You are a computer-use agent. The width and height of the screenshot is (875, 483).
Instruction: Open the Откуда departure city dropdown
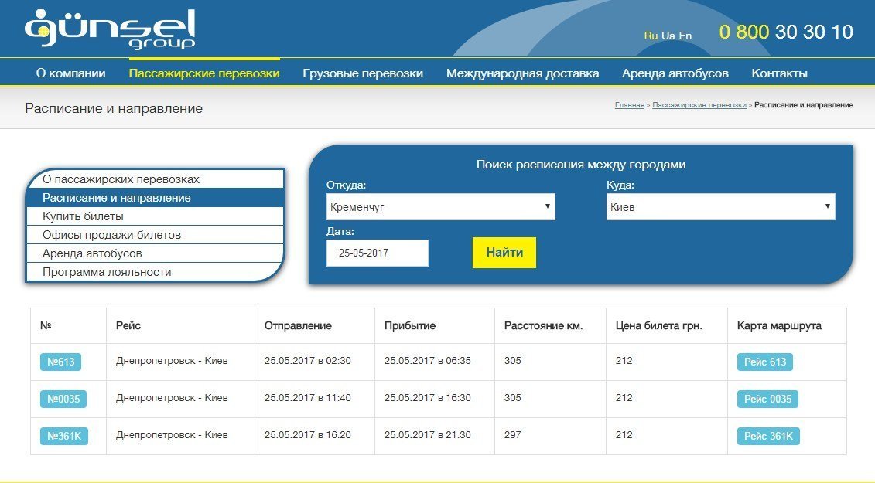[440, 206]
